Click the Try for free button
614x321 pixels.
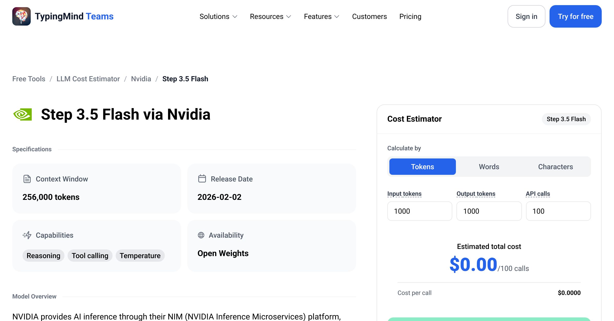(x=576, y=16)
